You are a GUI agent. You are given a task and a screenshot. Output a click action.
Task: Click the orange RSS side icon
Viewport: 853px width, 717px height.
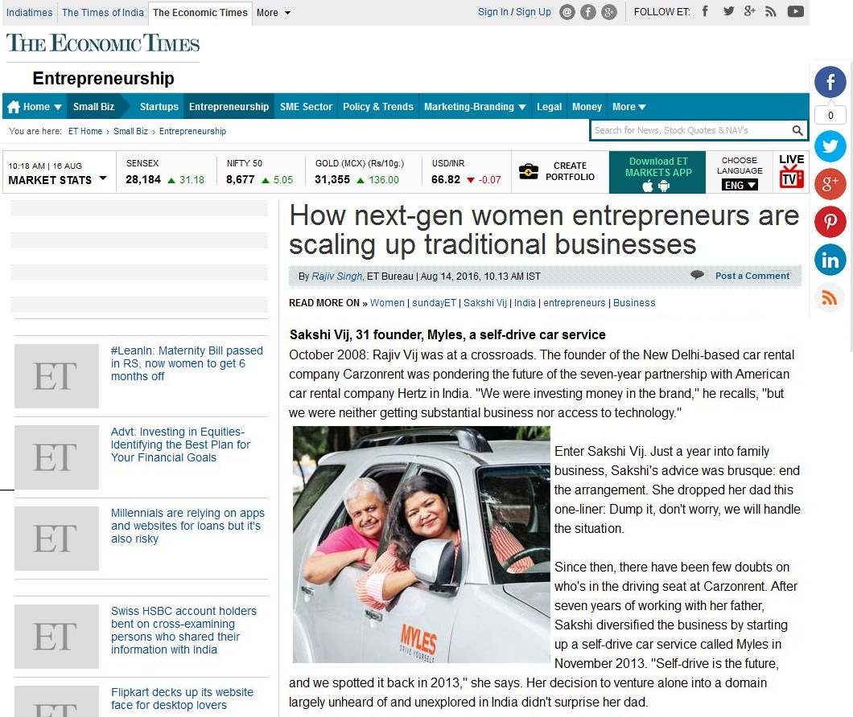coord(830,297)
